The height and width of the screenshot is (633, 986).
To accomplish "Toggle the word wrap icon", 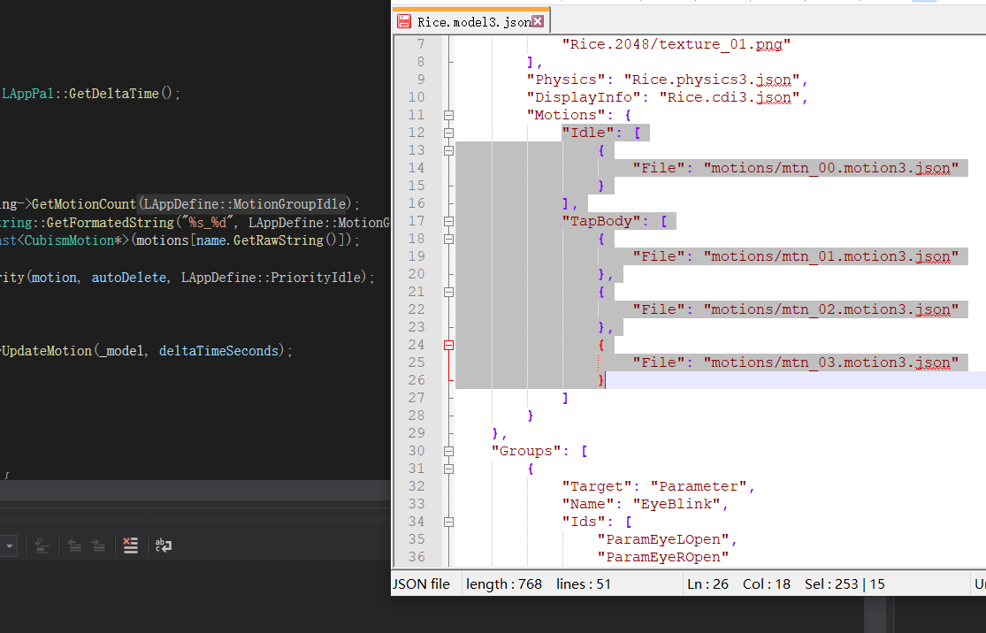I will click(163, 545).
